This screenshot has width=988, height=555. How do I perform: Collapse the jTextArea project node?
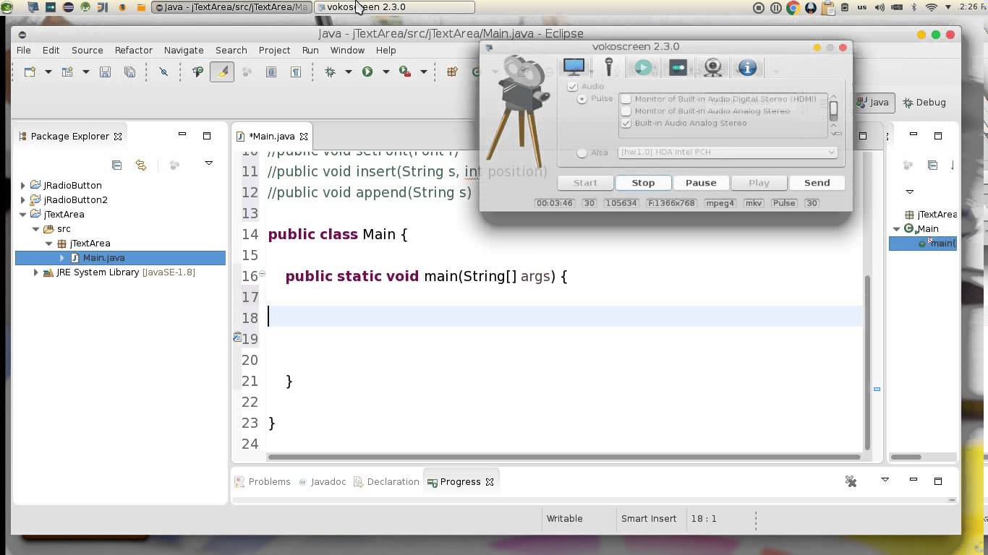[x=22, y=215]
